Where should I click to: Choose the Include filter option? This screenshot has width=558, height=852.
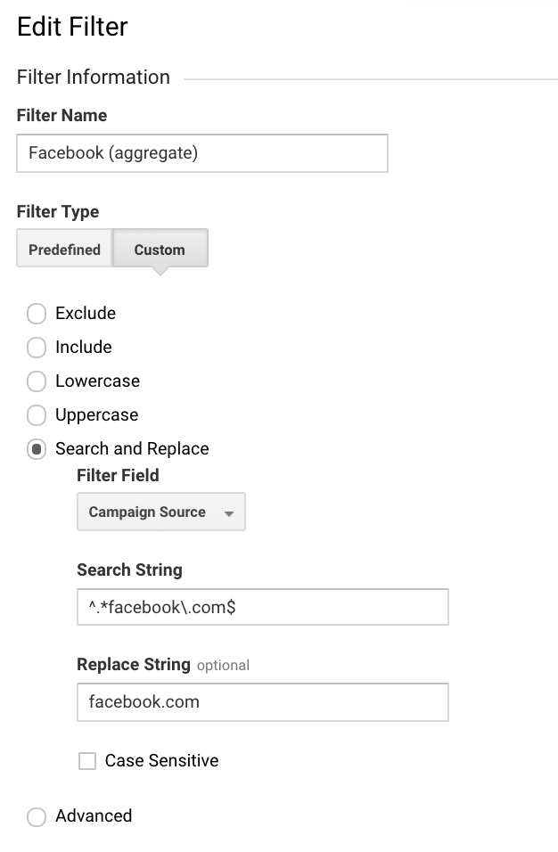pyautogui.click(x=36, y=348)
